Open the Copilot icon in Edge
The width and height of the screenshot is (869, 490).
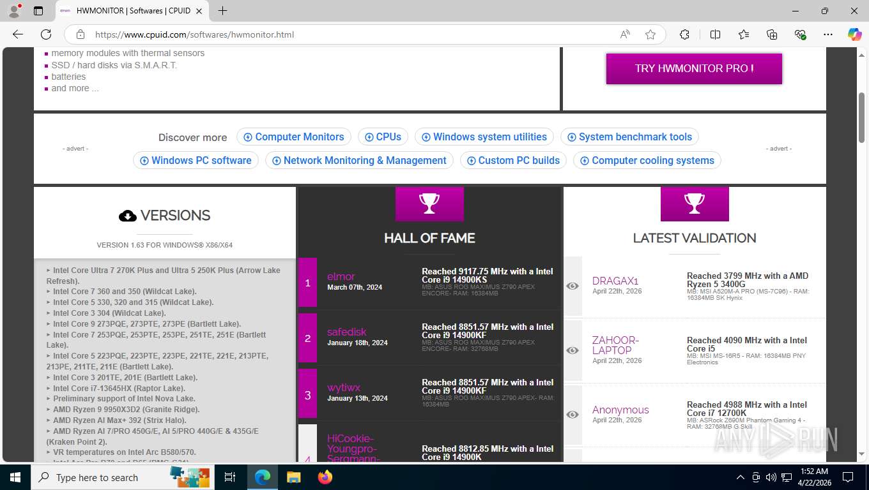(x=854, y=34)
